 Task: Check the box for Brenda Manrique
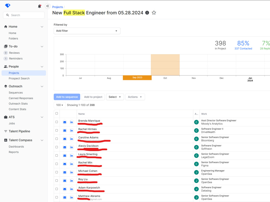[57, 122]
